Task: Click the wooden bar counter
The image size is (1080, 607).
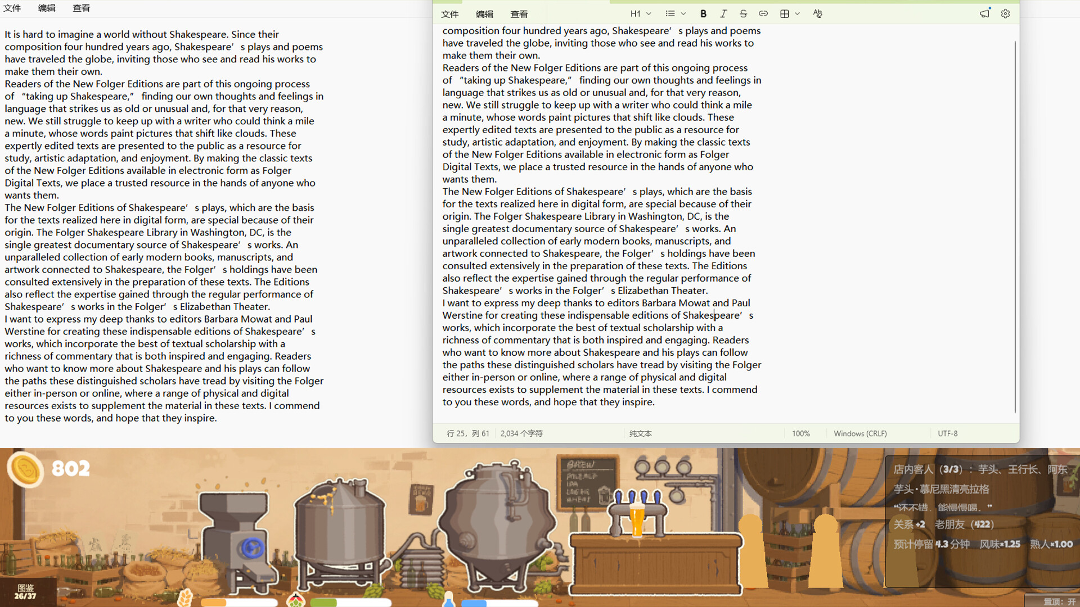Action: 655,565
